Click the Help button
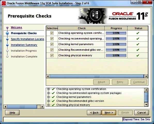The height and width of the screenshot is (124, 154). pyautogui.click(x=12, y=113)
